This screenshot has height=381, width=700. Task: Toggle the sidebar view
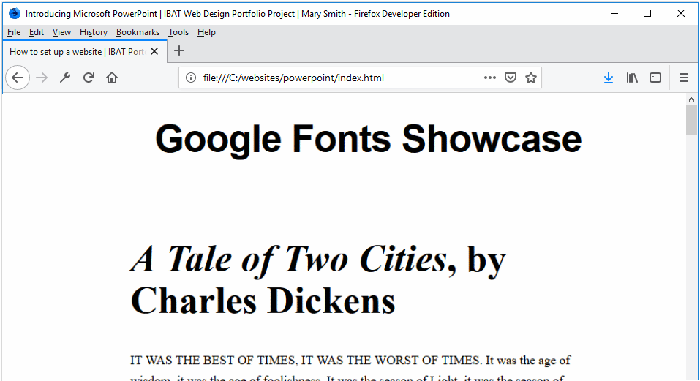pos(655,78)
